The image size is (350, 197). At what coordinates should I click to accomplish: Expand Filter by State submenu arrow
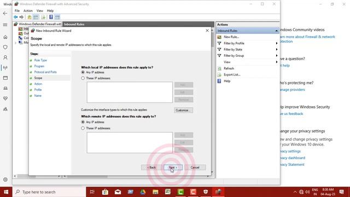(277, 49)
